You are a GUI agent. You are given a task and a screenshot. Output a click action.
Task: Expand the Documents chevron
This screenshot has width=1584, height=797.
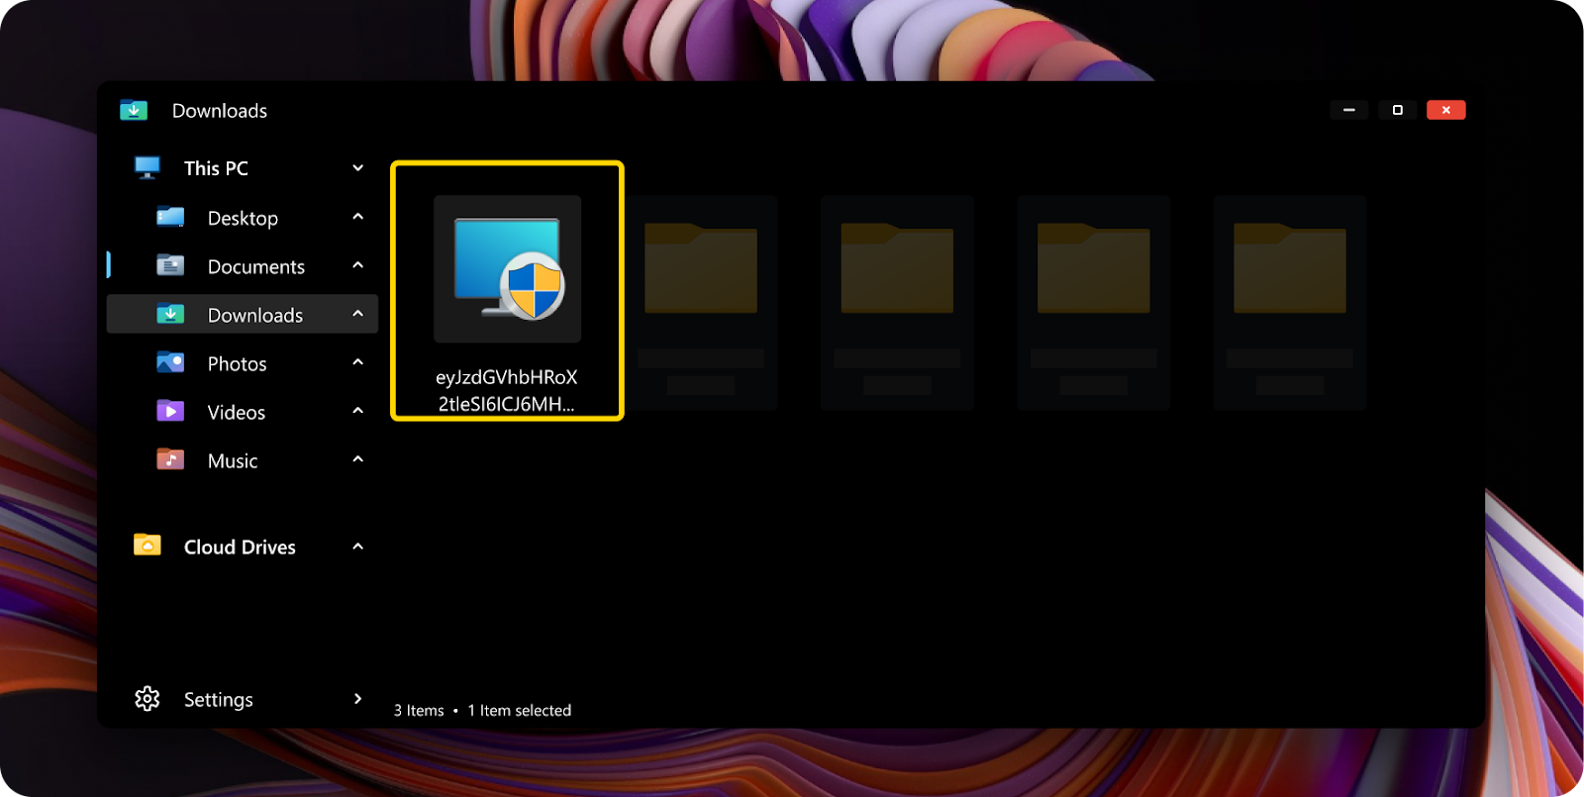point(358,265)
